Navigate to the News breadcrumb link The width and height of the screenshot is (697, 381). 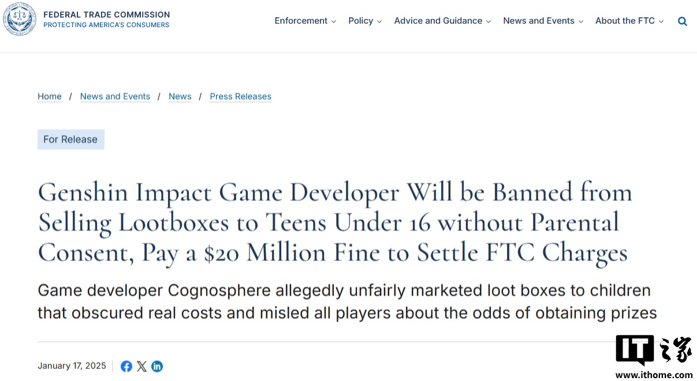tap(180, 96)
